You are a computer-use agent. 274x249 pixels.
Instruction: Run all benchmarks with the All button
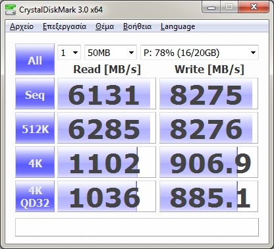point(35,59)
